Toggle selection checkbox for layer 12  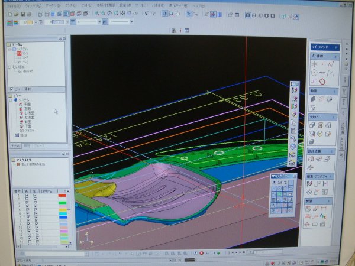click(x=37, y=235)
